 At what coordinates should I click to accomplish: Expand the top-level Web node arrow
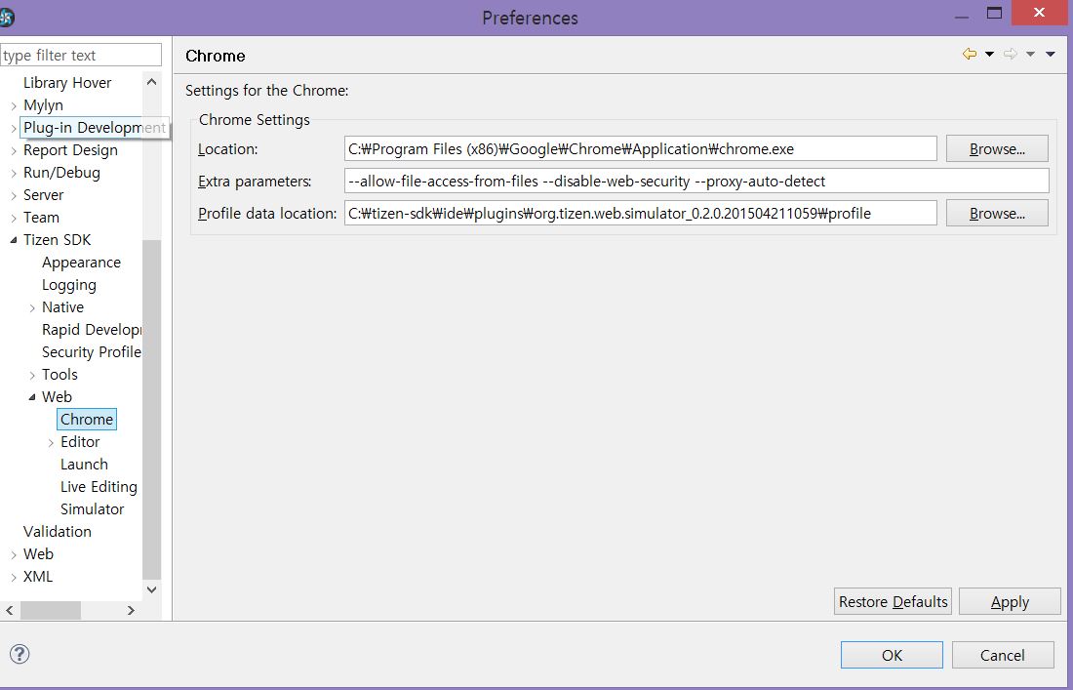point(14,555)
